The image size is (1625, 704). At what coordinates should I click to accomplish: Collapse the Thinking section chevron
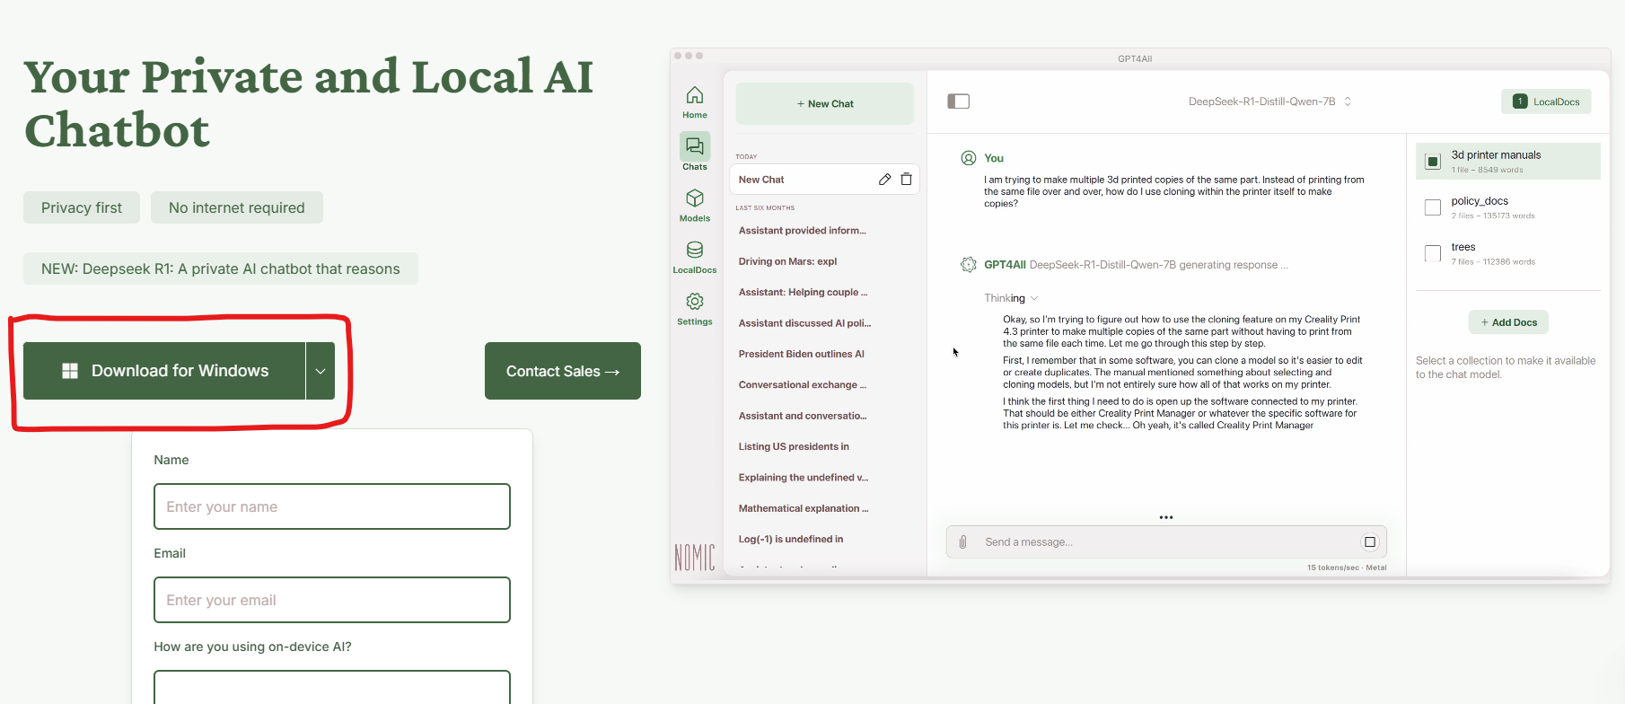point(1034,298)
